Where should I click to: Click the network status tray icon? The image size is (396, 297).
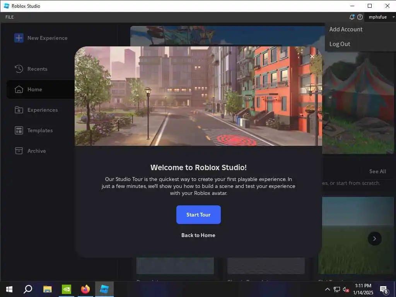[337, 289]
